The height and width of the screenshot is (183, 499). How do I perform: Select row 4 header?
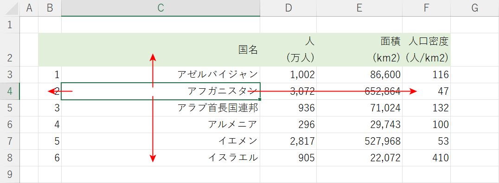[x=10, y=91]
